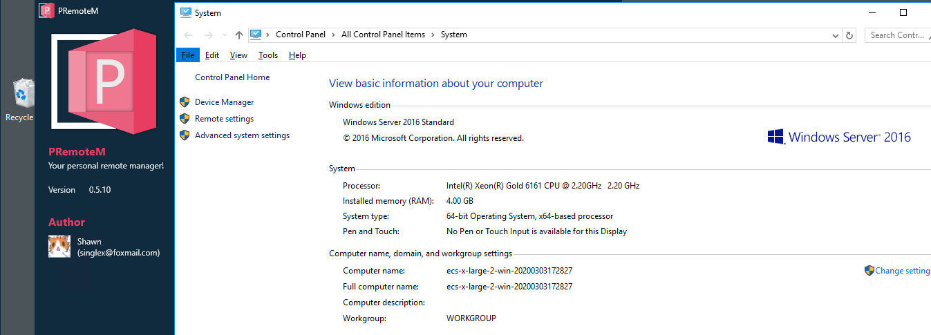Minimize the System window

[871, 12]
